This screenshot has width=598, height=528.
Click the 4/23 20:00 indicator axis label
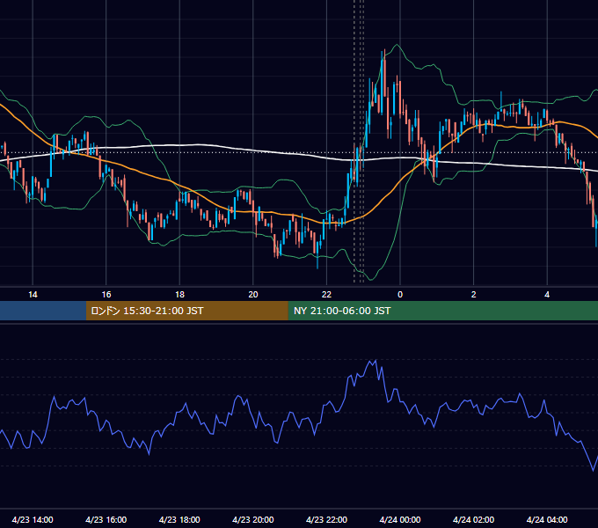click(253, 519)
